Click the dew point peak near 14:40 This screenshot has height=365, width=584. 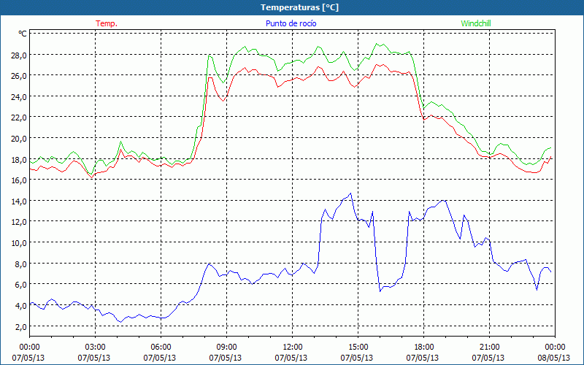(x=350, y=193)
